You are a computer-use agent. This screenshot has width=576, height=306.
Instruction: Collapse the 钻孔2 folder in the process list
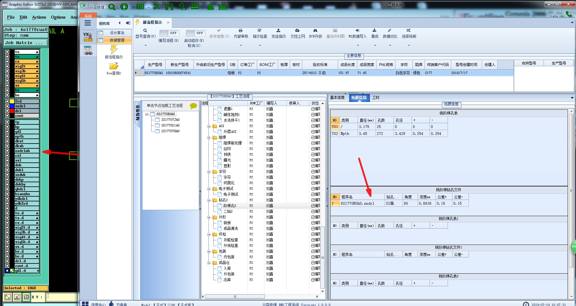click(209, 200)
